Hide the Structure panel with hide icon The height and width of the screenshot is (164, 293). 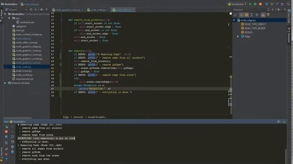point(284,10)
